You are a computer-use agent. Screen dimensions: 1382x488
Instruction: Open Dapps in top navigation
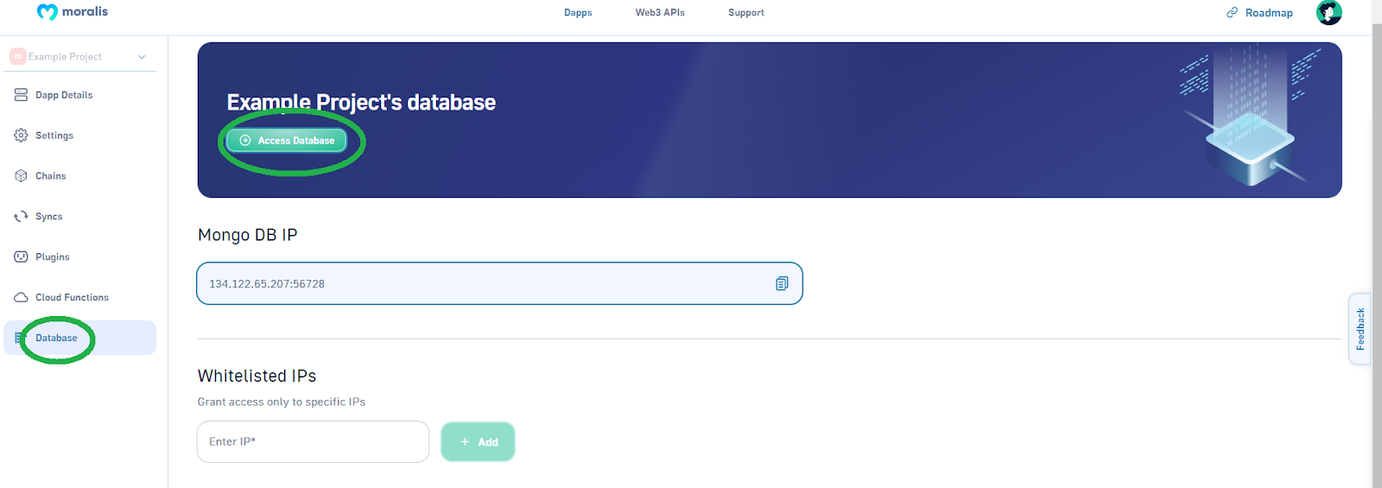(578, 13)
